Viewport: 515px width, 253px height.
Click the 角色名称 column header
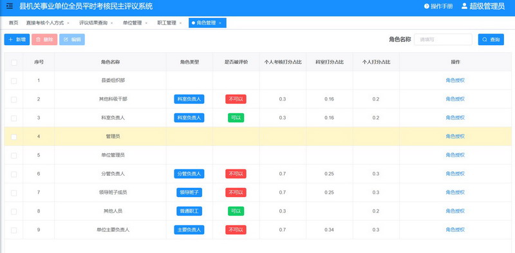click(110, 62)
